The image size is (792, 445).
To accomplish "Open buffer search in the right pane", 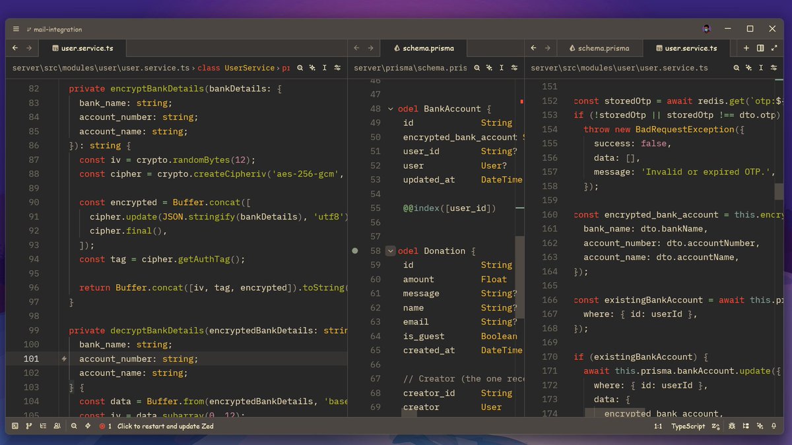I will point(737,68).
